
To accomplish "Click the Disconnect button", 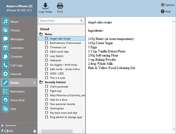I will 10,125.
